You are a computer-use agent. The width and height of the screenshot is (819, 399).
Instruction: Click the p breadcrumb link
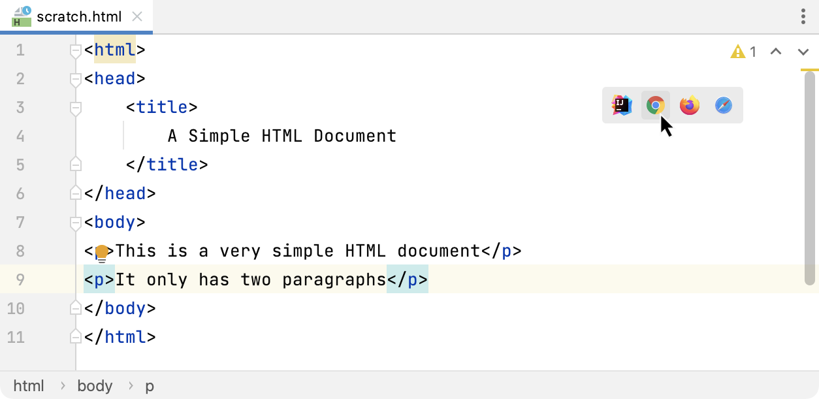tap(149, 386)
